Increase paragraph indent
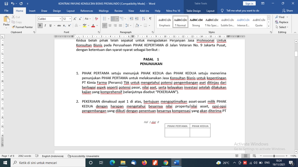This screenshot has width=298, height=167. coord(137,19)
